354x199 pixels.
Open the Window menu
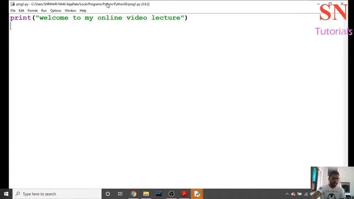pos(70,11)
